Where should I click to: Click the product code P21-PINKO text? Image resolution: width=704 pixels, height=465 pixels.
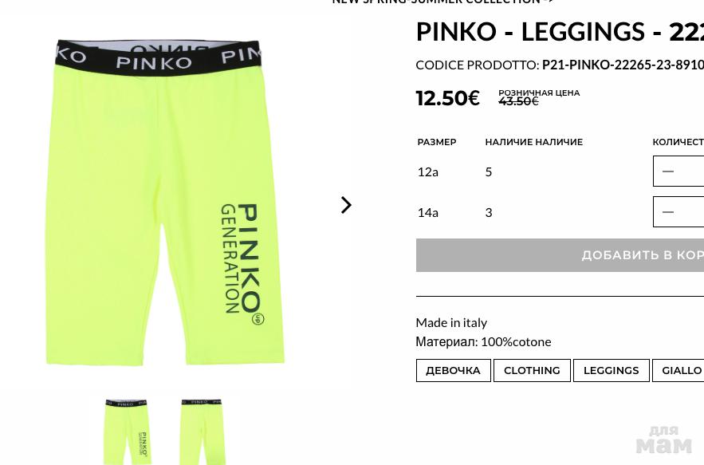[623, 65]
